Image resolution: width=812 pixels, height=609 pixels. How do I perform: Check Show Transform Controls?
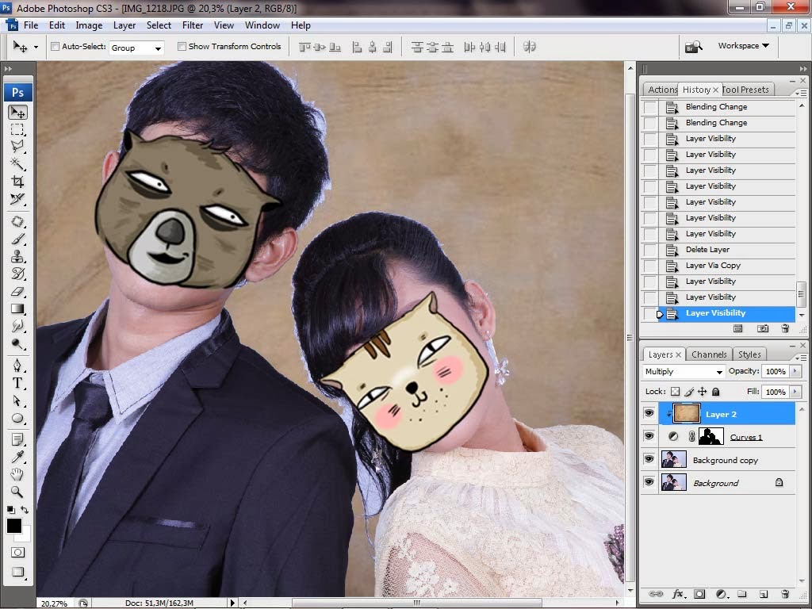coord(182,47)
